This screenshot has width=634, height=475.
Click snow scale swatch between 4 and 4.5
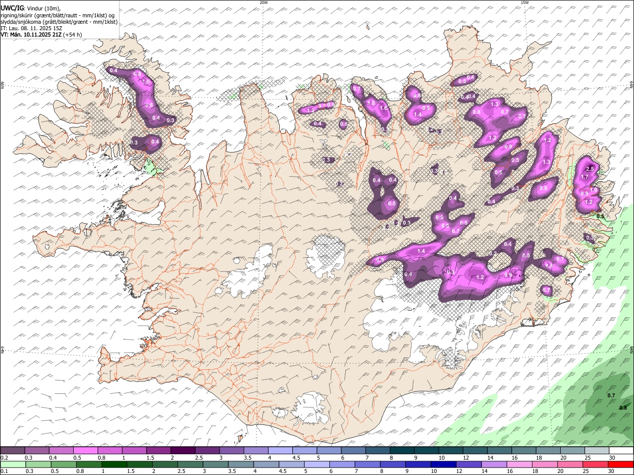pyautogui.click(x=279, y=450)
